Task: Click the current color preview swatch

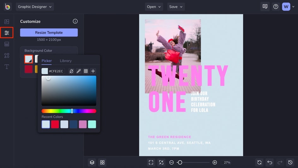Action: tap(45, 71)
